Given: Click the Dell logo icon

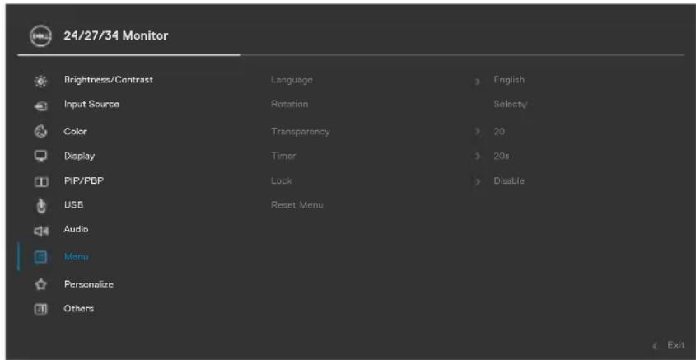Looking at the screenshot, I should click(40, 36).
